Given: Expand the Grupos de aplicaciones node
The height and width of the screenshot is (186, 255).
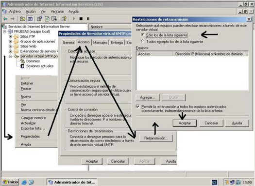Looking at the screenshot, I should (11, 42).
